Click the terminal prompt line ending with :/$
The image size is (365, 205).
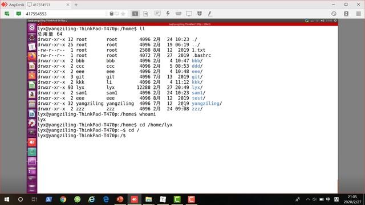point(82,136)
